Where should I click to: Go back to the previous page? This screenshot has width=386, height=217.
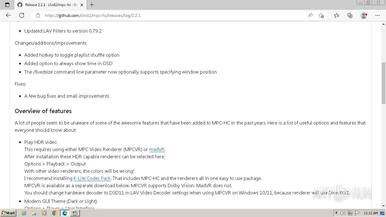[x=8, y=15]
